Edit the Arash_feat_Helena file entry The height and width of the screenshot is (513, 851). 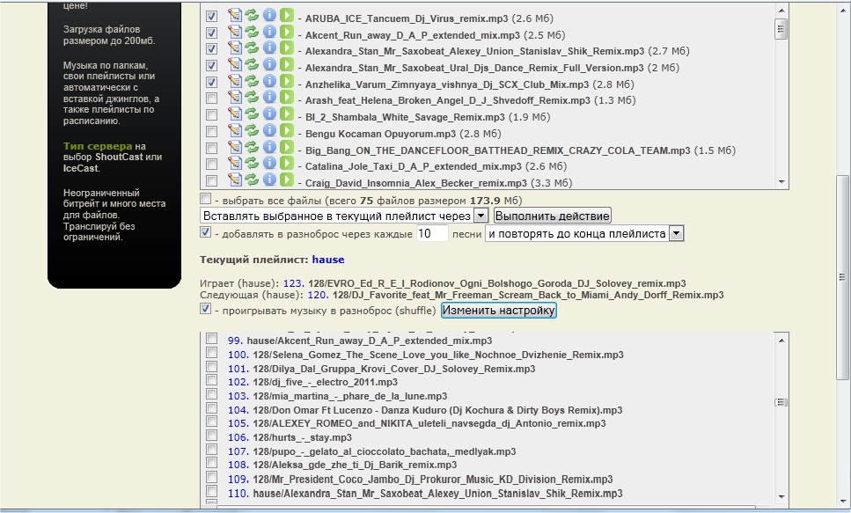coord(234,99)
